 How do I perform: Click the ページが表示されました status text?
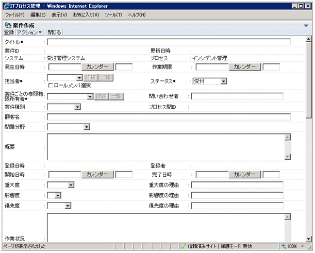click(24, 246)
